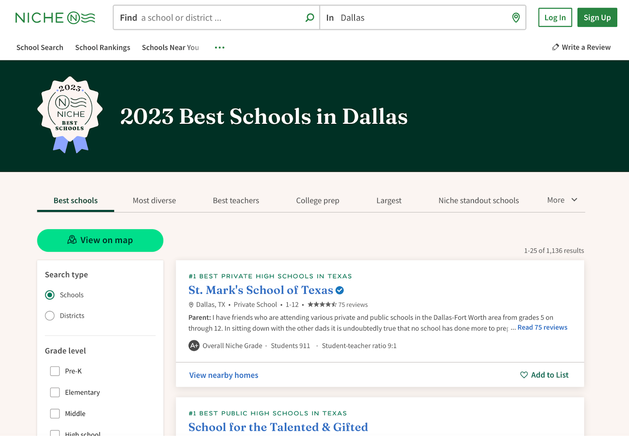629x436 pixels.
Task: Open the Niche standout schools tab
Action: [x=478, y=201]
